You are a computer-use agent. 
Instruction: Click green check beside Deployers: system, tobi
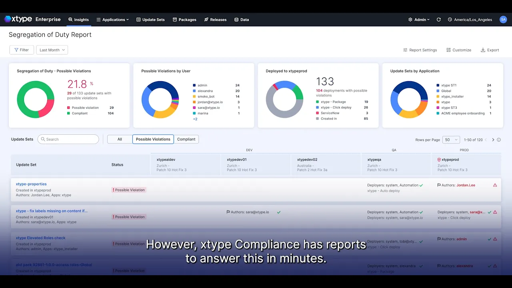(421, 241)
